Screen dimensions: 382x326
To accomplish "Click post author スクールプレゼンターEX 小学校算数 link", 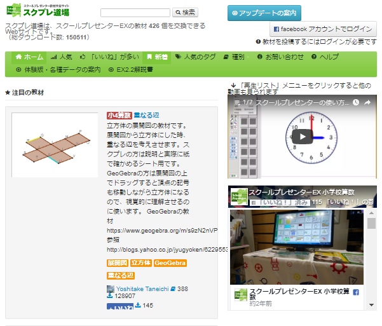I will pos(299,294).
